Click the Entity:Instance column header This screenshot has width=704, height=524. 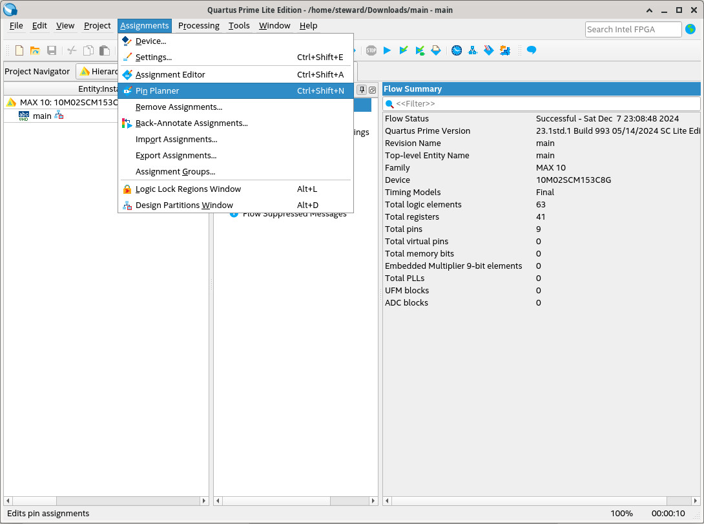point(61,89)
